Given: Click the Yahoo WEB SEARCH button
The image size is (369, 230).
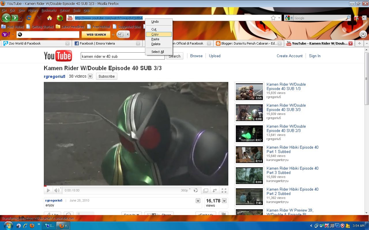Looking at the screenshot, I should tap(96, 34).
